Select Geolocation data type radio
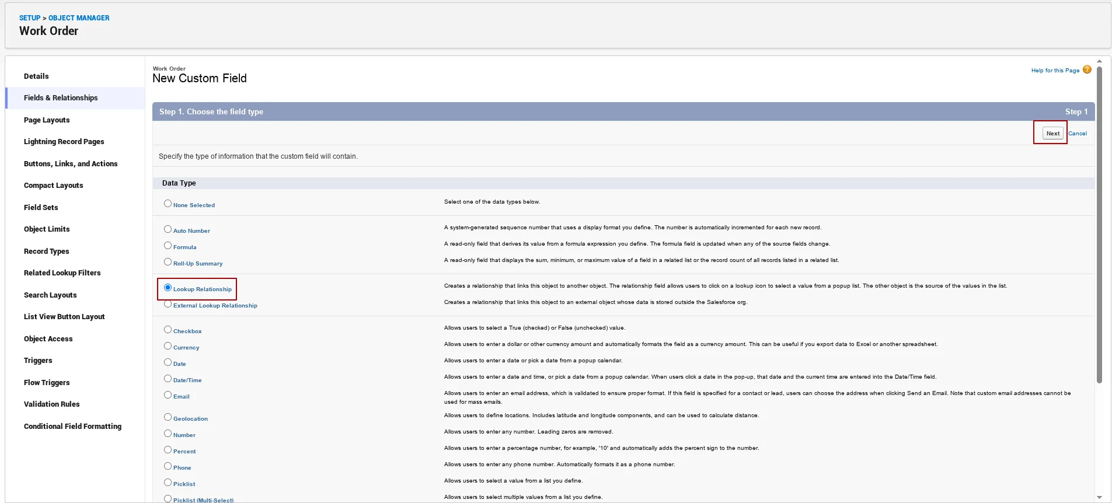 coord(168,417)
